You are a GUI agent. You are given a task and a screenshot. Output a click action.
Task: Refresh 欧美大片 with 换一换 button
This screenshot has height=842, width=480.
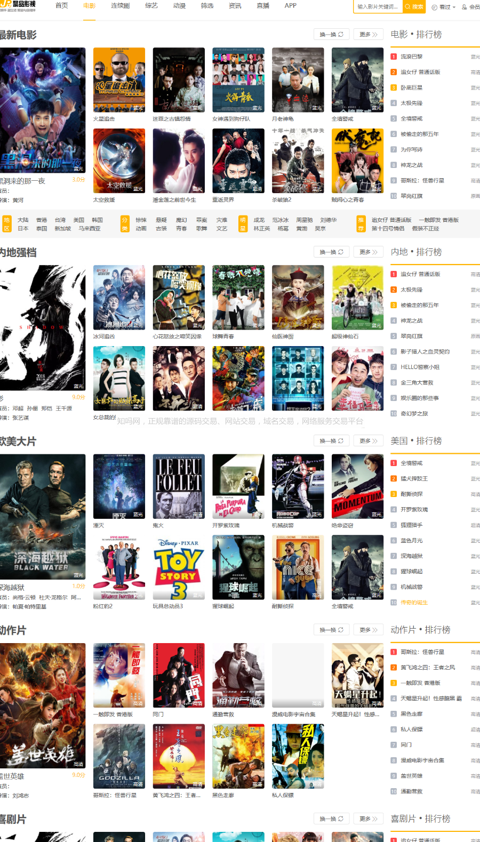pos(331,441)
